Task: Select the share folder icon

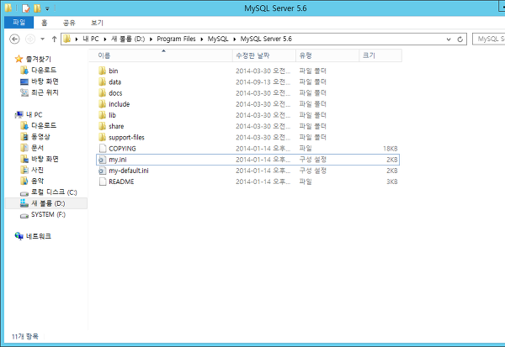Action: [x=102, y=126]
